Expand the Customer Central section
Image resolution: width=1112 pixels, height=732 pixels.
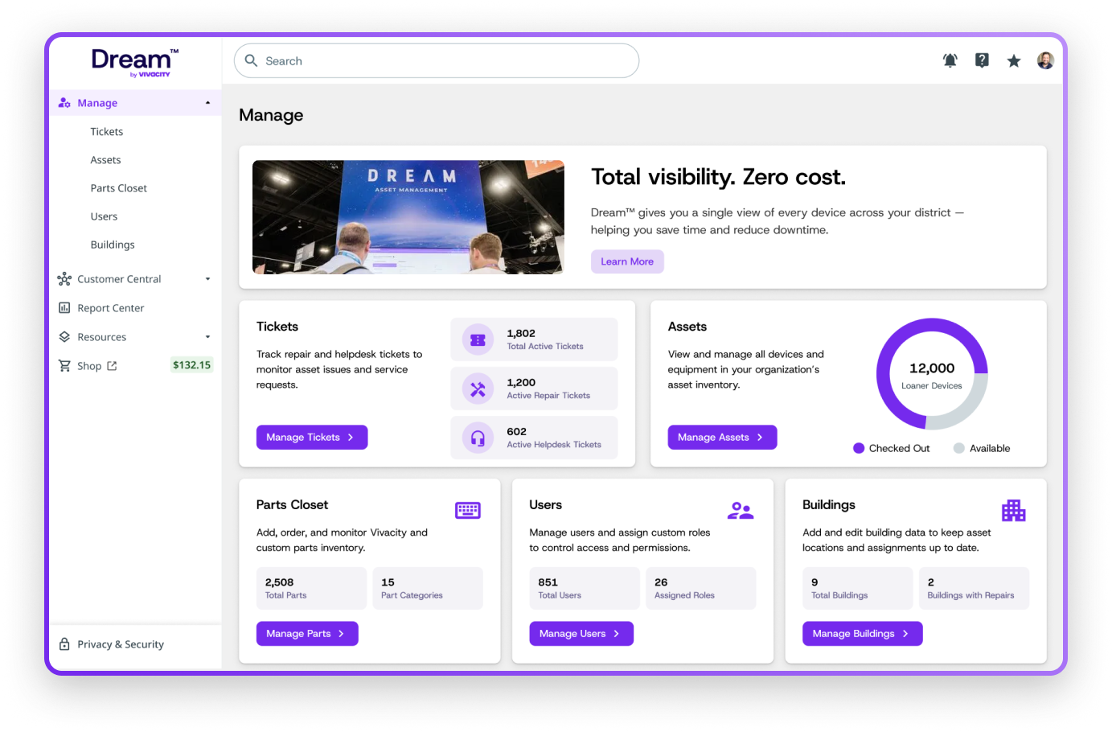pyautogui.click(x=207, y=278)
